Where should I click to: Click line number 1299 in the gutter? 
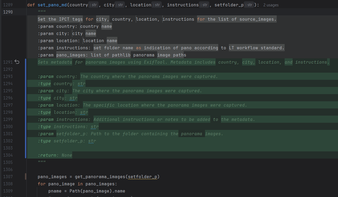8,119
